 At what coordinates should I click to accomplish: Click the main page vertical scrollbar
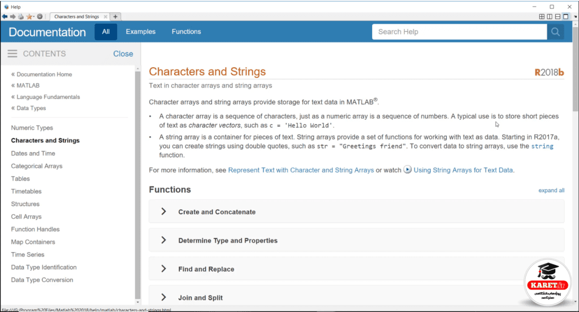pos(575,68)
